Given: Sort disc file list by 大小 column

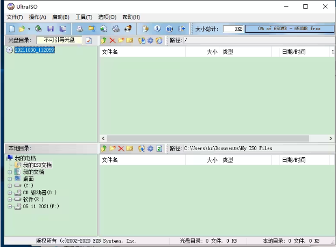Looking at the screenshot, I should pyautogui.click(x=202, y=52).
